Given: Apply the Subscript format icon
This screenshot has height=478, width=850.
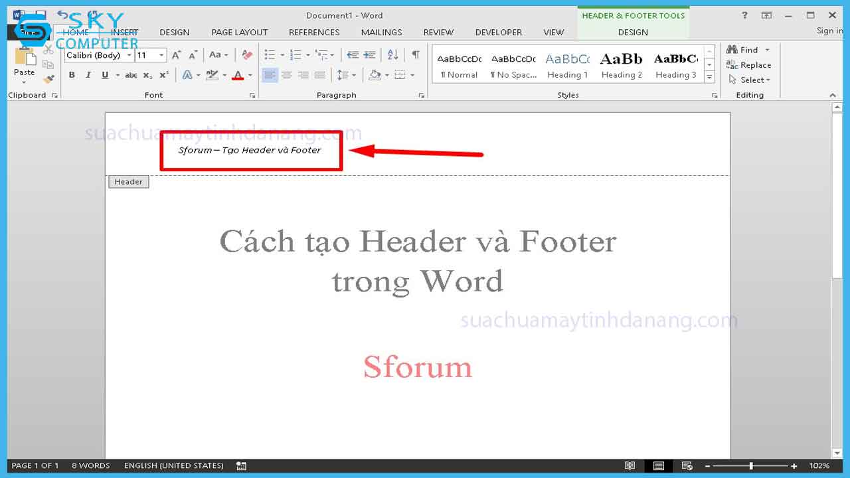Looking at the screenshot, I should (148, 75).
